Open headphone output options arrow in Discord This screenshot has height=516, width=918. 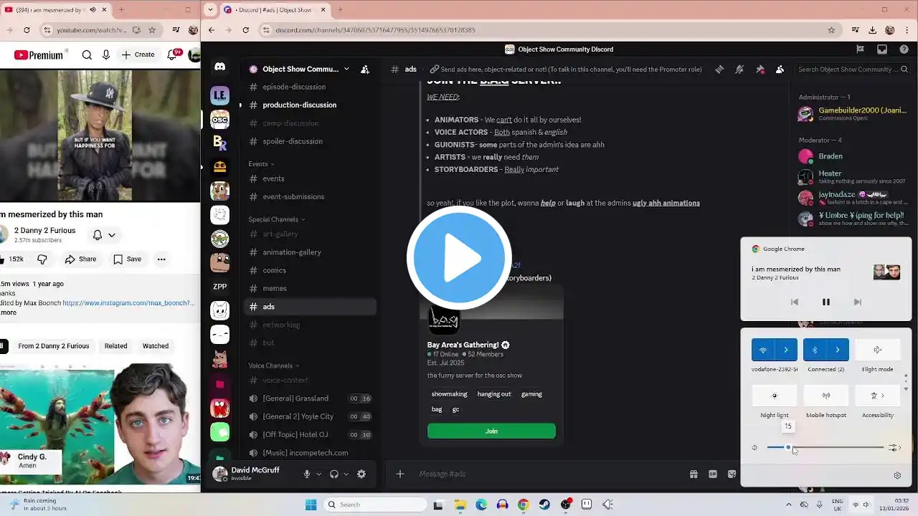click(x=346, y=474)
